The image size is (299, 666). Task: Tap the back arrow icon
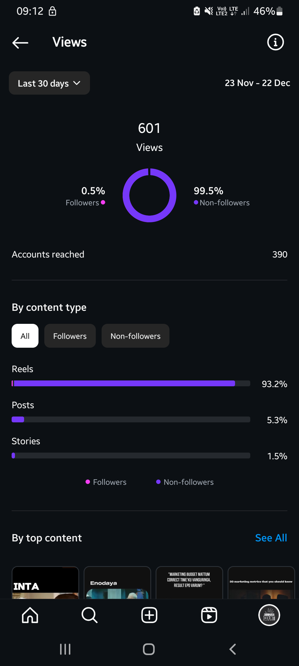(x=20, y=42)
